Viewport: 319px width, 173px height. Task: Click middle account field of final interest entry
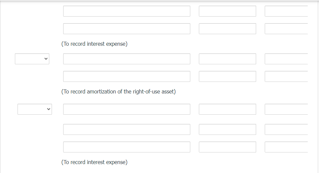click(126, 130)
